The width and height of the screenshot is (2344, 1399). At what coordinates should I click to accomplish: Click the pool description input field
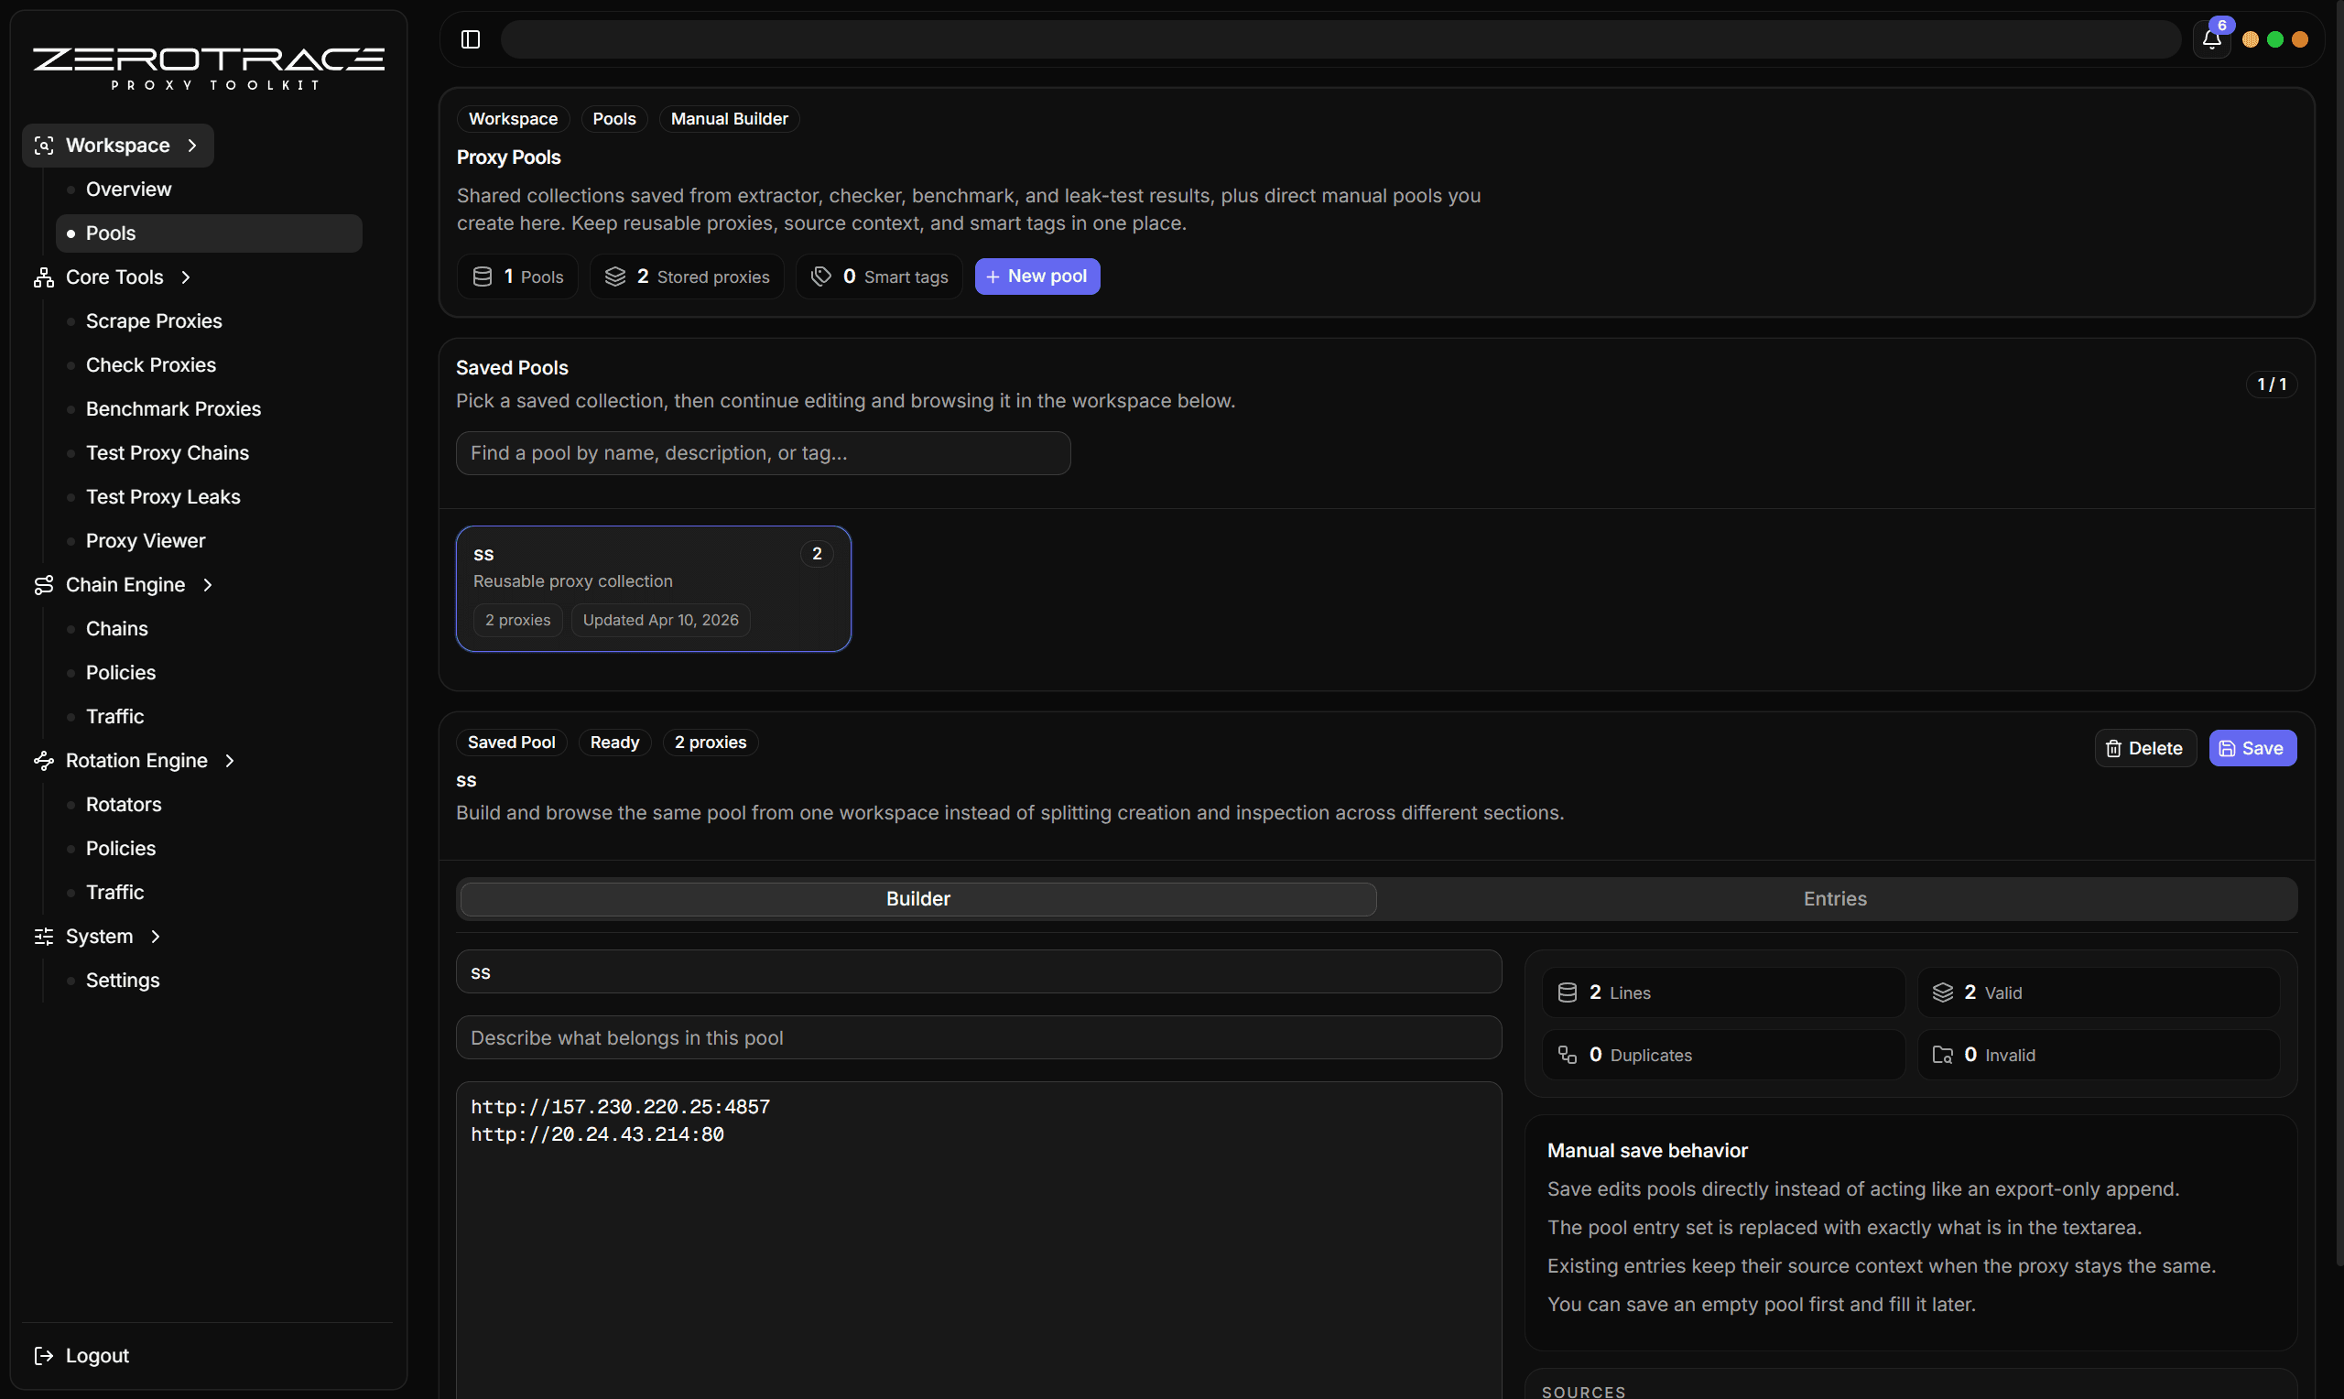(978, 1038)
